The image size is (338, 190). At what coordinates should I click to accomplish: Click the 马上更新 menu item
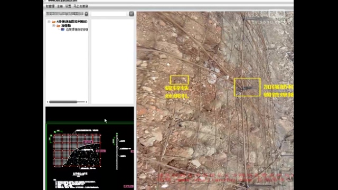[x=81, y=6]
